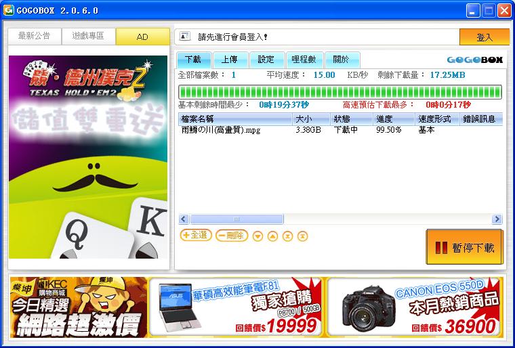Click the 刪除 button
This screenshot has width=515, height=348.
[x=232, y=236]
